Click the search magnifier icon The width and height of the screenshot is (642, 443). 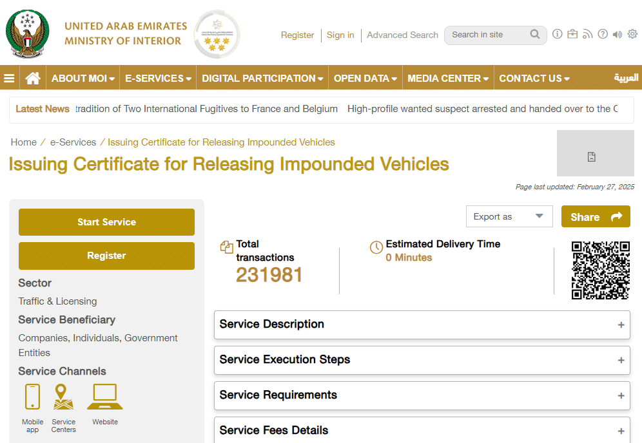point(535,35)
